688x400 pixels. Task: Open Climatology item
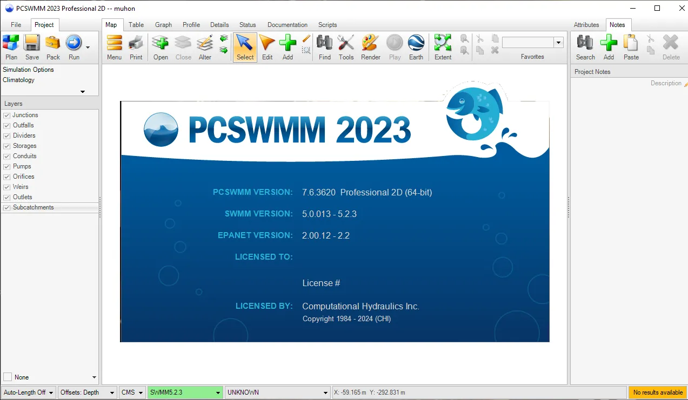pyautogui.click(x=18, y=80)
